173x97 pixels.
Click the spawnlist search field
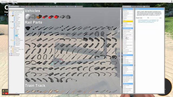16,9
